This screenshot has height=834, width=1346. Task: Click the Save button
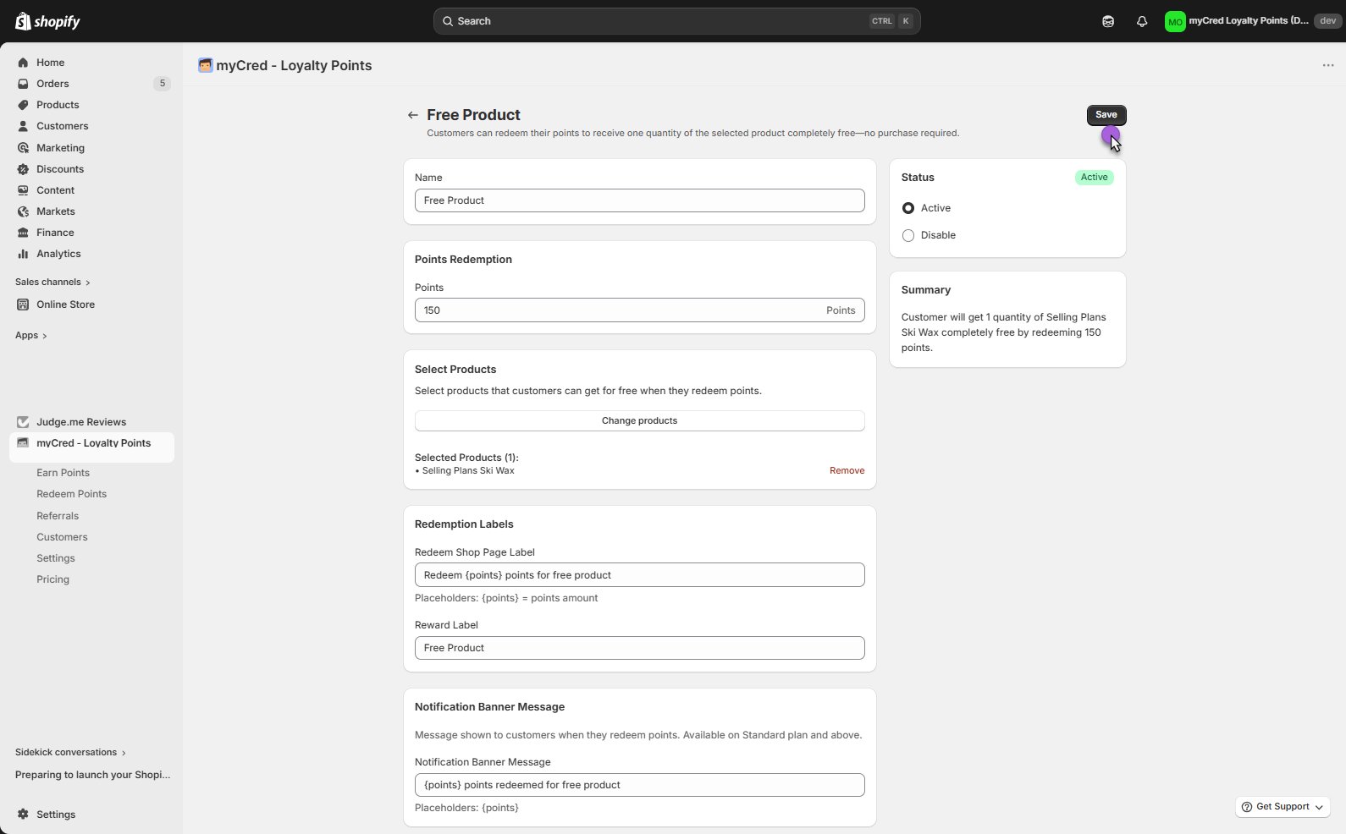pos(1106,115)
